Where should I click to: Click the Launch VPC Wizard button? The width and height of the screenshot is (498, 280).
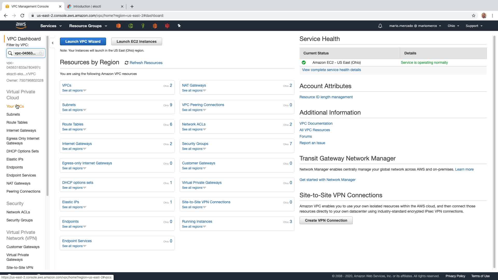point(83,41)
